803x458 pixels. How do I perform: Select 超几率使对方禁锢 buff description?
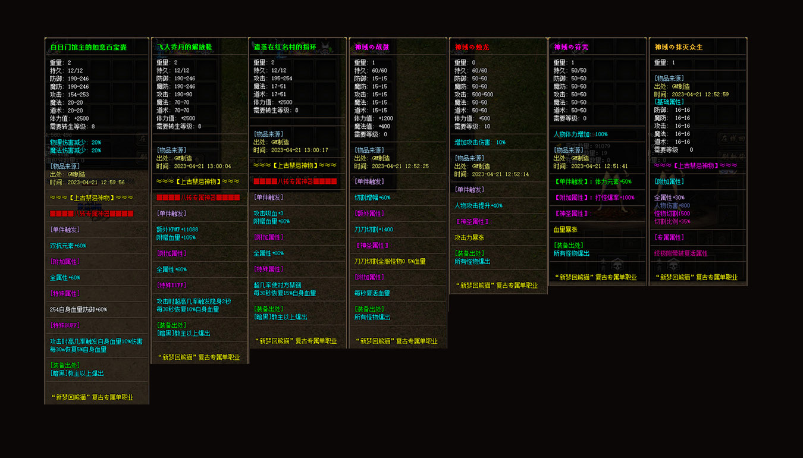pyautogui.click(x=278, y=286)
